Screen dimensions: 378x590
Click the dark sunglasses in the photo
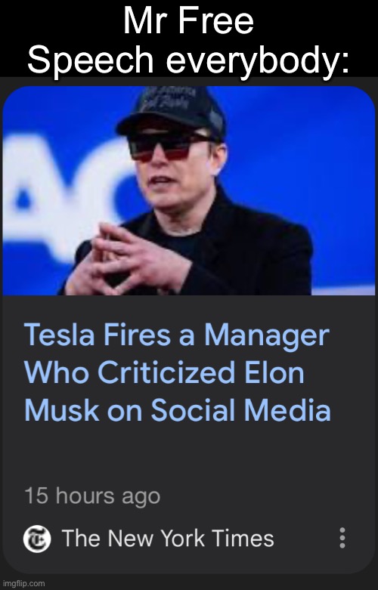[169, 145]
